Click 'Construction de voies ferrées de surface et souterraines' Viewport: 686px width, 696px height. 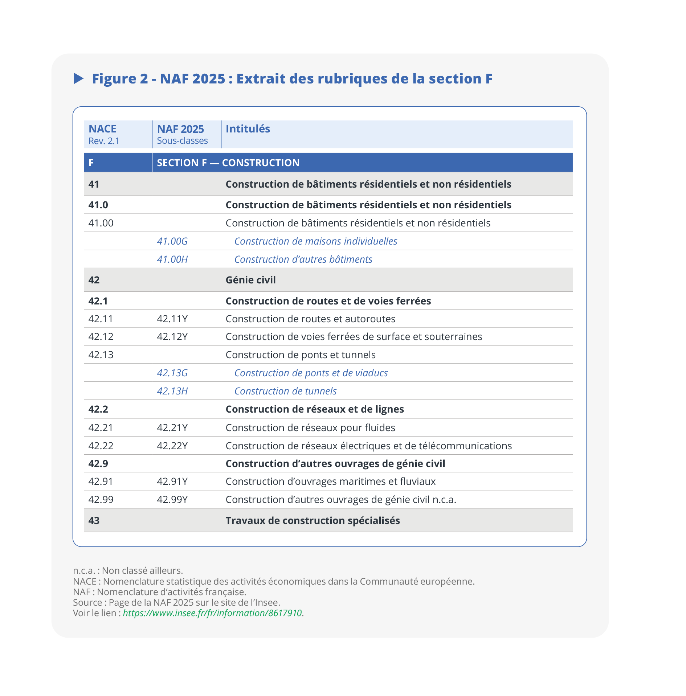(x=354, y=336)
